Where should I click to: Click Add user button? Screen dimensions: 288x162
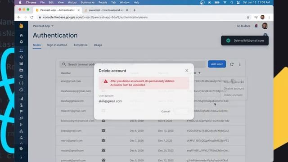tap(217, 64)
